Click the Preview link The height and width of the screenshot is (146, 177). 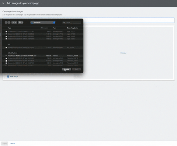pyautogui.click(x=123, y=53)
